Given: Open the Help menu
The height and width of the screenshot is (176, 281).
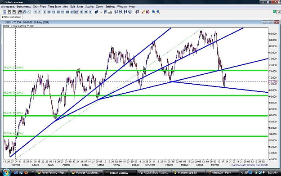Looking at the screenshot, I should [132, 7].
